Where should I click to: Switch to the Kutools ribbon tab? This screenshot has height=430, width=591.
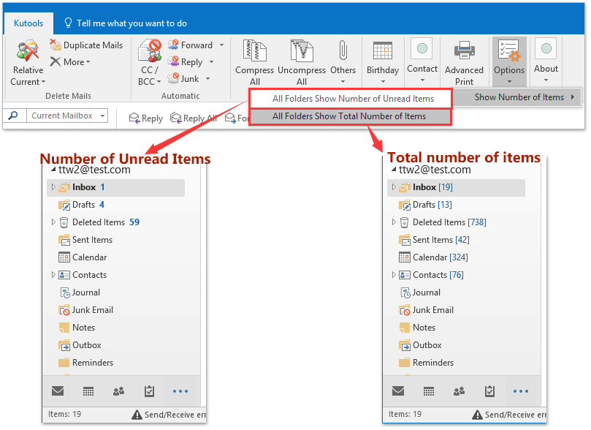[28, 23]
